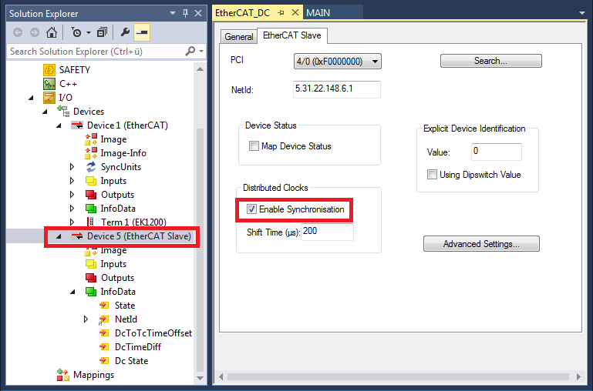This screenshot has height=391, width=593.
Task: Click the SyncUnits icon
Action: click(91, 167)
